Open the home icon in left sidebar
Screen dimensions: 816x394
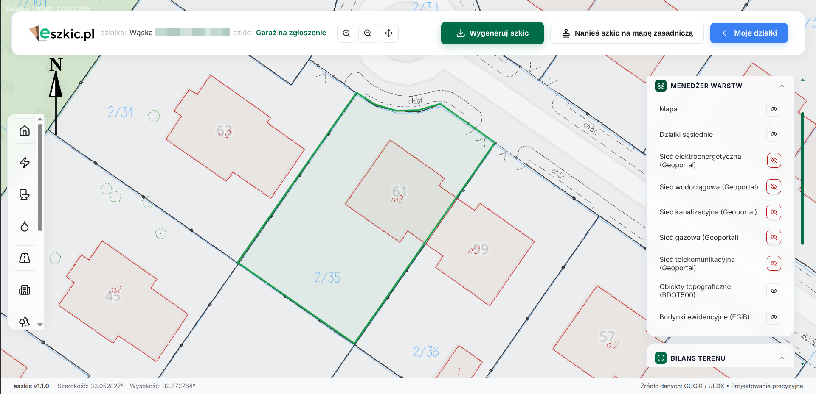pos(25,131)
